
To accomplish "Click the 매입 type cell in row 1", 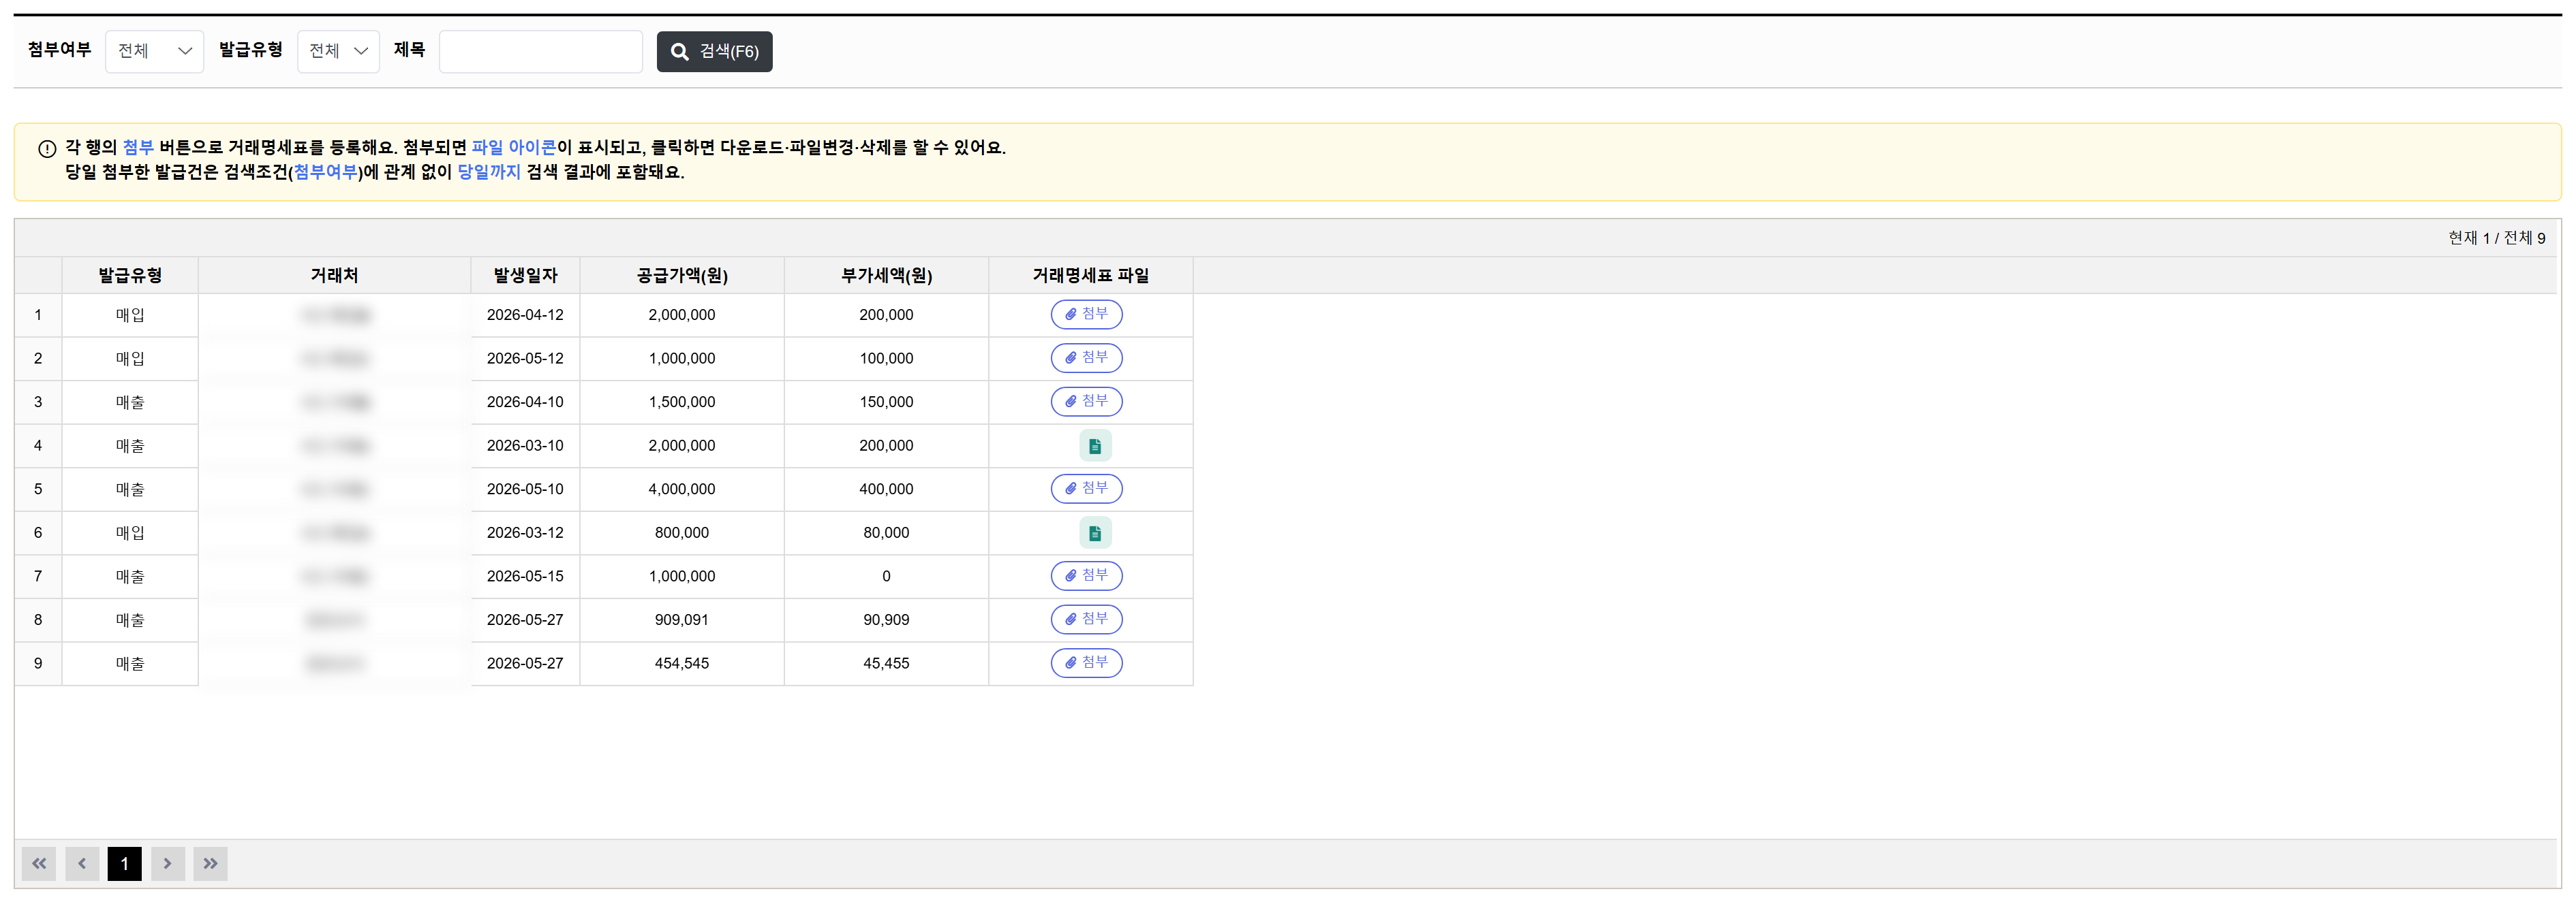I will [x=130, y=315].
